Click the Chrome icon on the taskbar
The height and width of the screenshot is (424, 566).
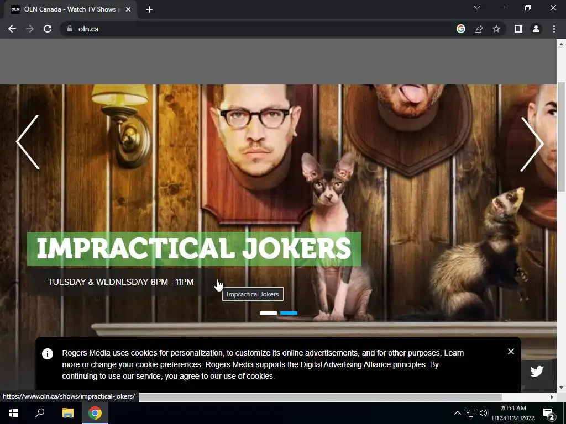[95, 413]
